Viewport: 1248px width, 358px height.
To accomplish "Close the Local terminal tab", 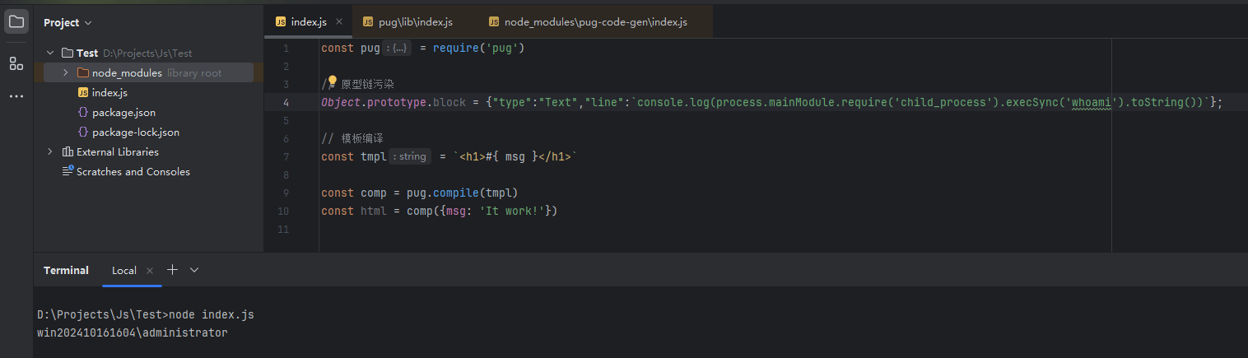I will click(150, 271).
